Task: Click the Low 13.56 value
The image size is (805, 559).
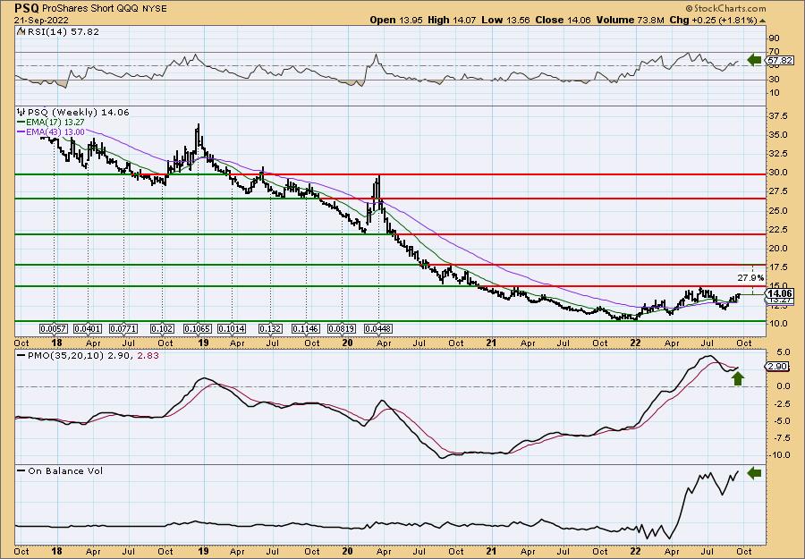Action: pyautogui.click(x=506, y=20)
